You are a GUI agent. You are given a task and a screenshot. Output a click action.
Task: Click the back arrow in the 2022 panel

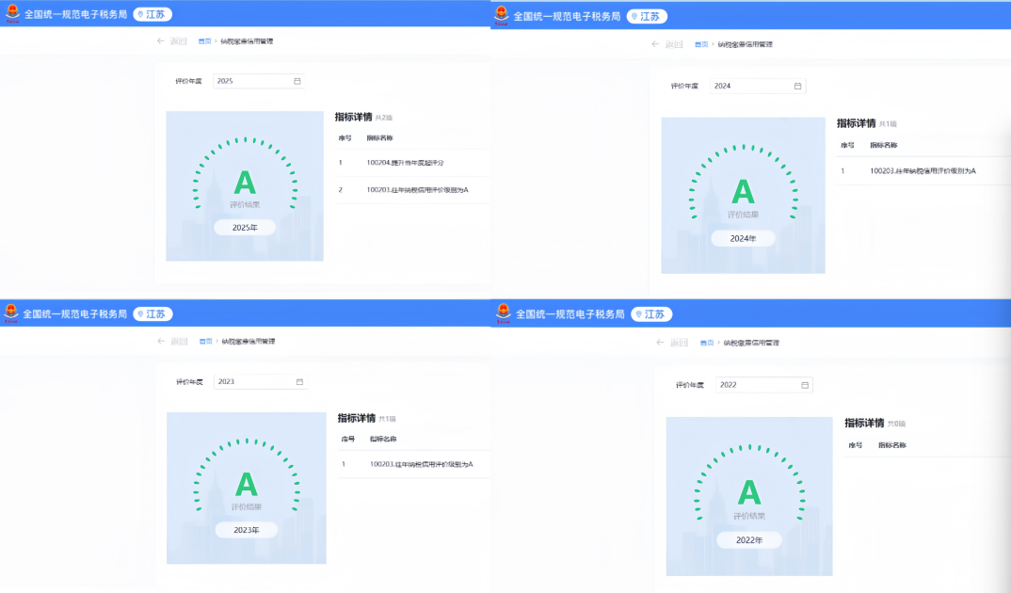click(660, 343)
